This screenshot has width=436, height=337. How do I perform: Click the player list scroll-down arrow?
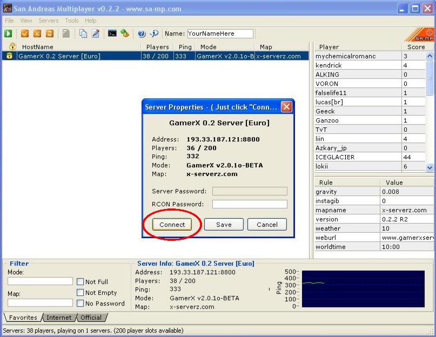click(x=430, y=167)
